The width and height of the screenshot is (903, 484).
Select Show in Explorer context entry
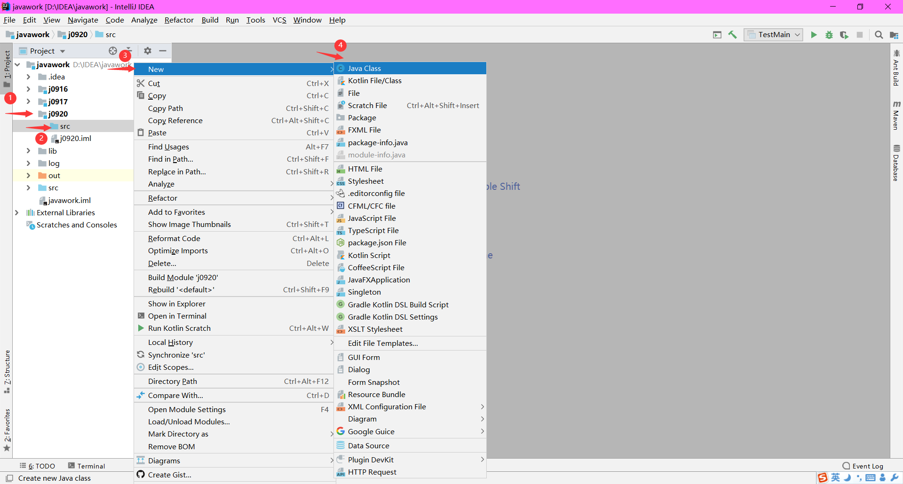coord(234,304)
